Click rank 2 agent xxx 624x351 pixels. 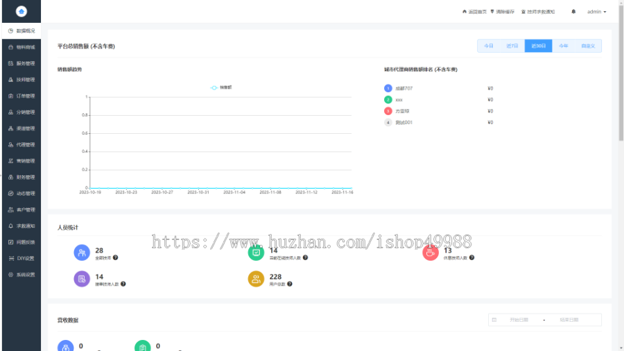tap(399, 100)
